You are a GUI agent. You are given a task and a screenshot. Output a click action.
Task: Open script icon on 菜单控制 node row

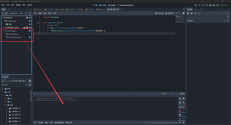(x=27, y=27)
